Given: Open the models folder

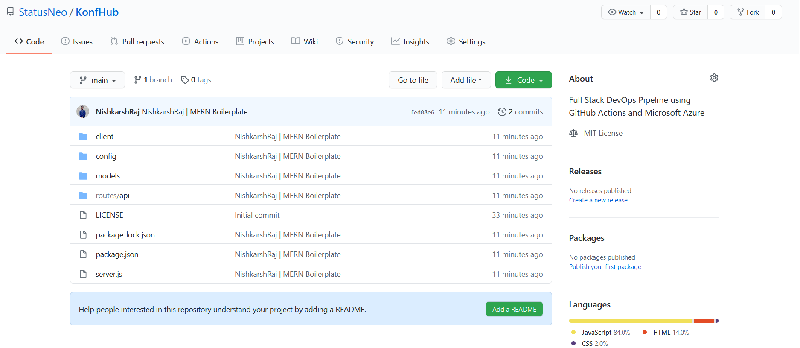Looking at the screenshot, I should click(108, 176).
